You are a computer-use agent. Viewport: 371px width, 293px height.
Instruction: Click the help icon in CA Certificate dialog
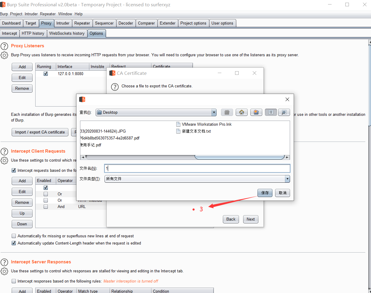pyautogui.click(x=115, y=87)
